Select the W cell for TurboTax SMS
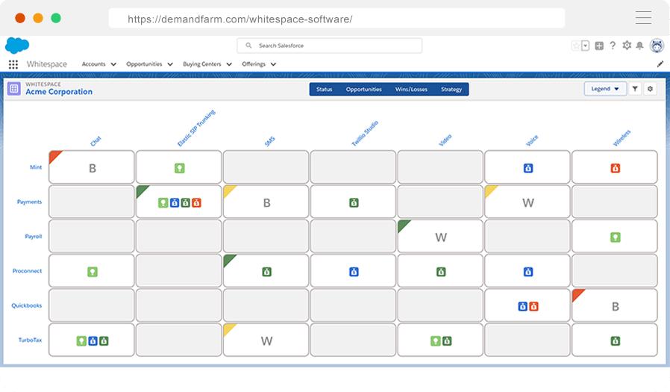 click(266, 340)
